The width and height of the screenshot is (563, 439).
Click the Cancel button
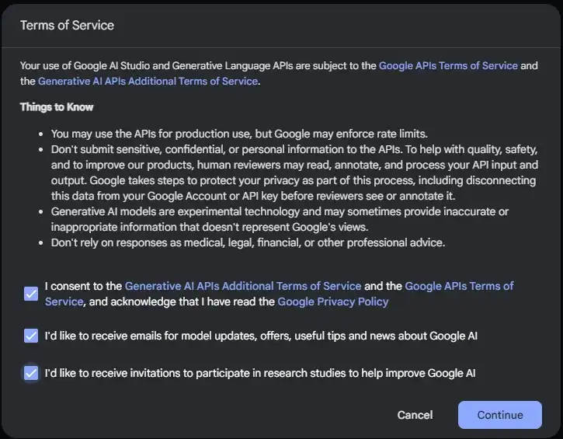point(415,415)
